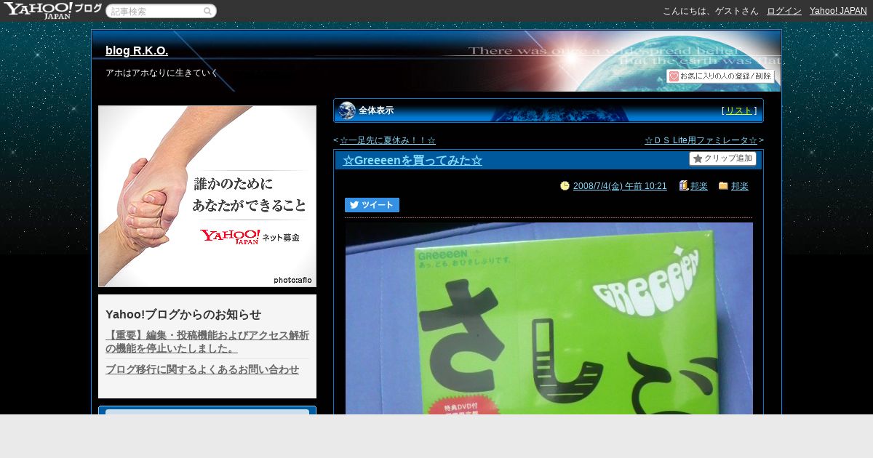Image resolution: width=873 pixels, height=458 pixels.
Task: Click the heart icon on favorites button
Action: 674,76
